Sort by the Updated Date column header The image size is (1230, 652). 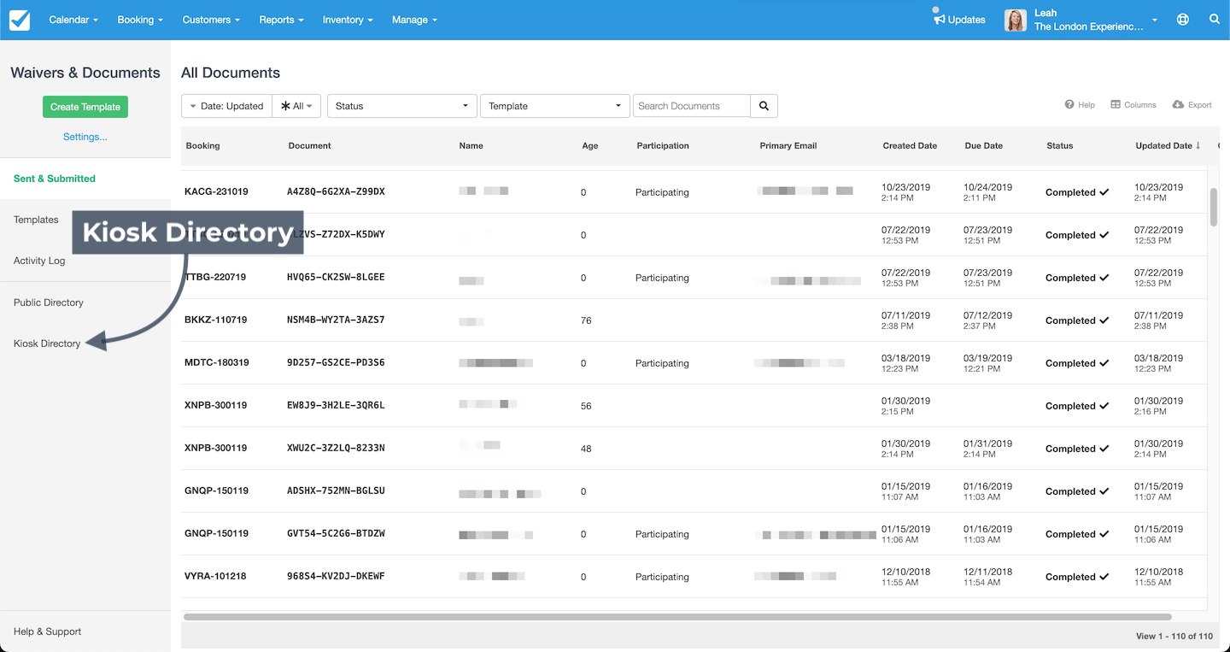(x=1168, y=146)
